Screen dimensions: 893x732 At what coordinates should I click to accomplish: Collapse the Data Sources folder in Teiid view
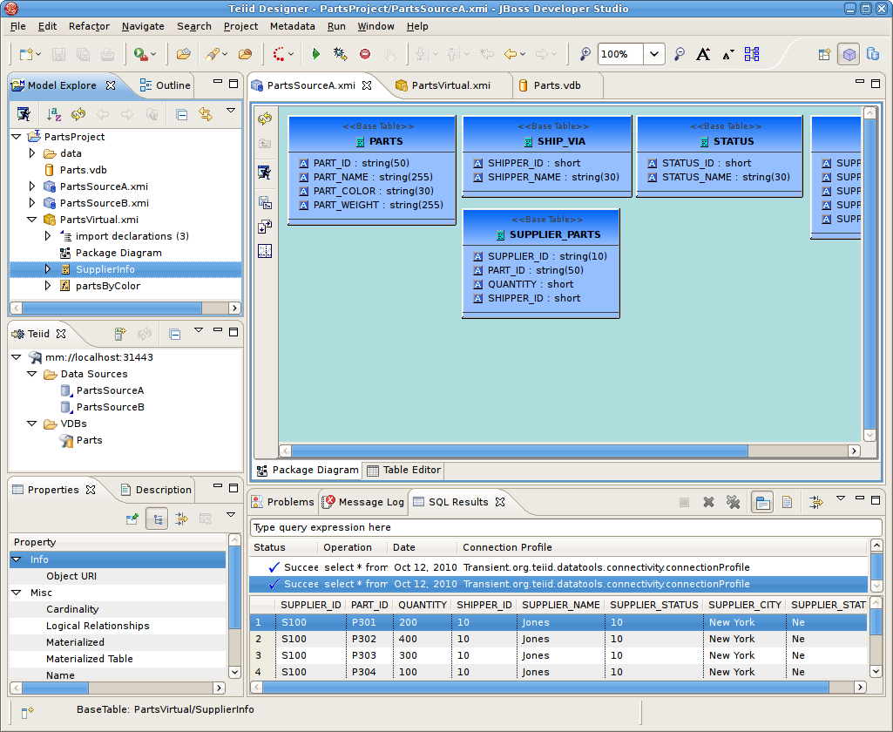click(x=32, y=374)
